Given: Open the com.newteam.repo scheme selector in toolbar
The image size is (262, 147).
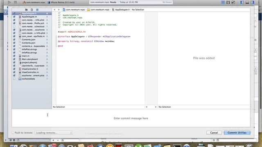Looking at the screenshot, I should [x=34, y=2].
